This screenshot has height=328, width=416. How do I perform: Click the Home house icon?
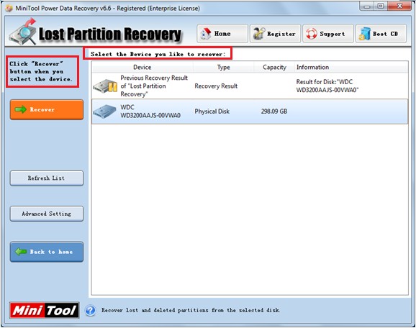(206, 34)
